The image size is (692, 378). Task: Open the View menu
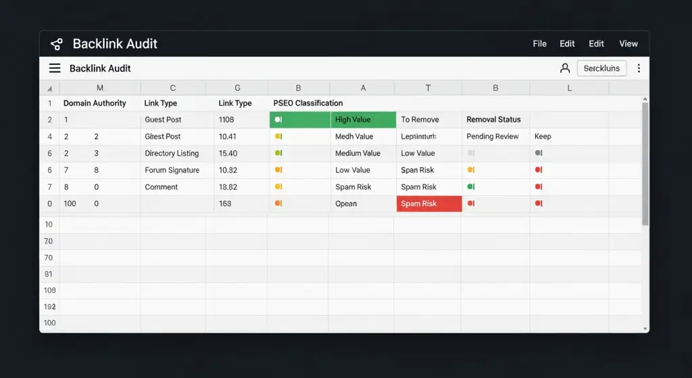coord(628,44)
